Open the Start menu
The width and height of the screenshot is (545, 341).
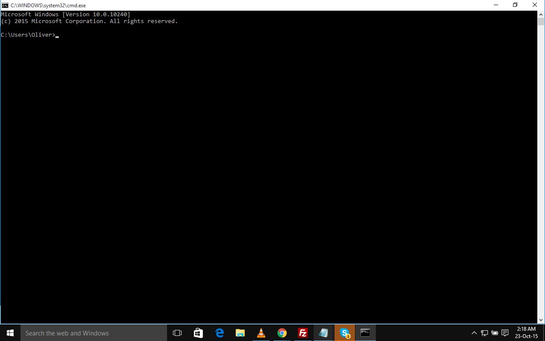pyautogui.click(x=10, y=332)
